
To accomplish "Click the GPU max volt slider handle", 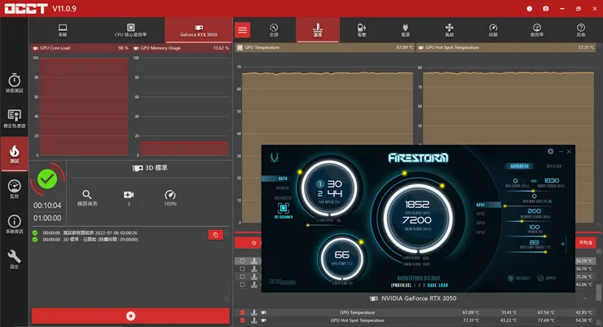I will point(504,206).
